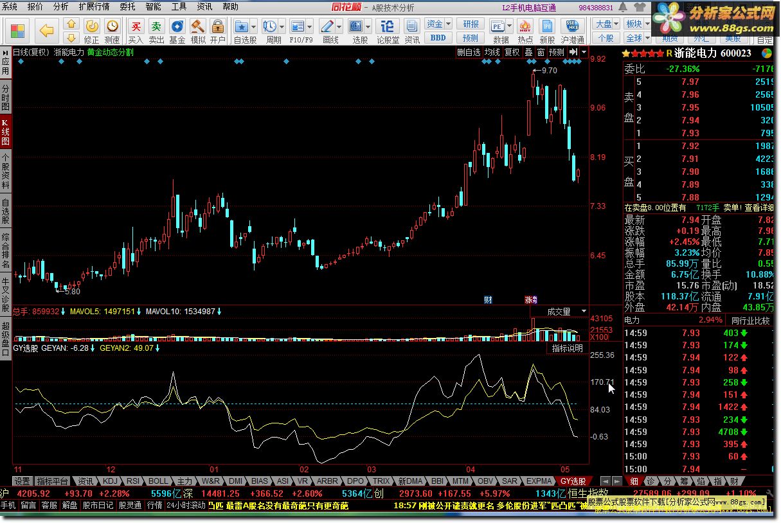Toggle the 复权 adjustment option
The width and height of the screenshot is (781, 523).
coord(512,52)
